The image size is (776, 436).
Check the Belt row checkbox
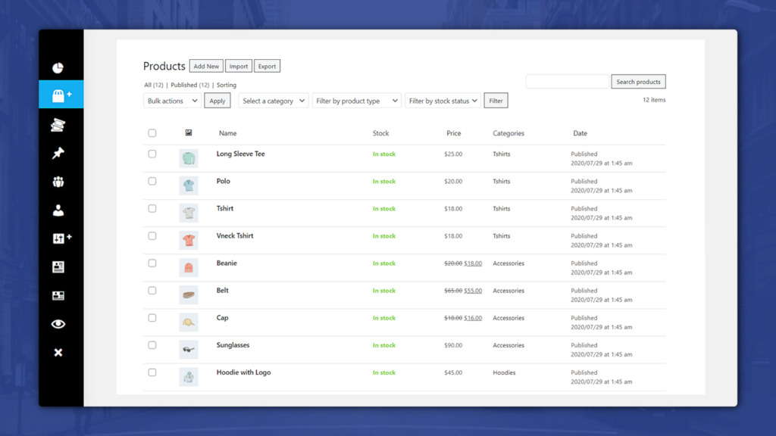[x=152, y=291]
